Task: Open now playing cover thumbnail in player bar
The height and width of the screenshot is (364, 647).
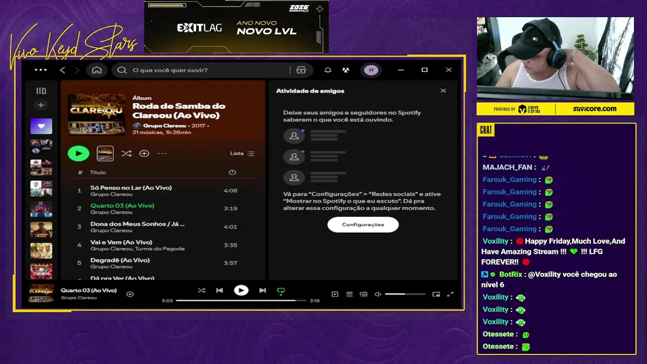Action: (41, 293)
